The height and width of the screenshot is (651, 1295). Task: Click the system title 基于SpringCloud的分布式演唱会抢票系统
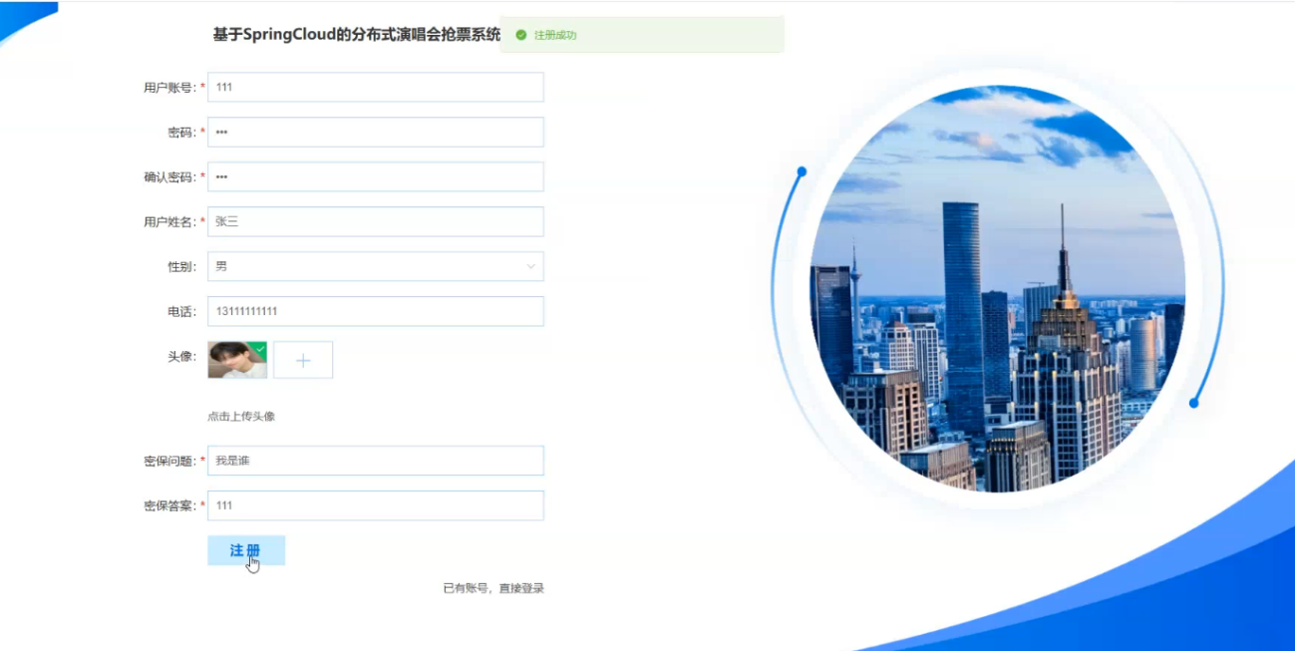[x=357, y=35]
